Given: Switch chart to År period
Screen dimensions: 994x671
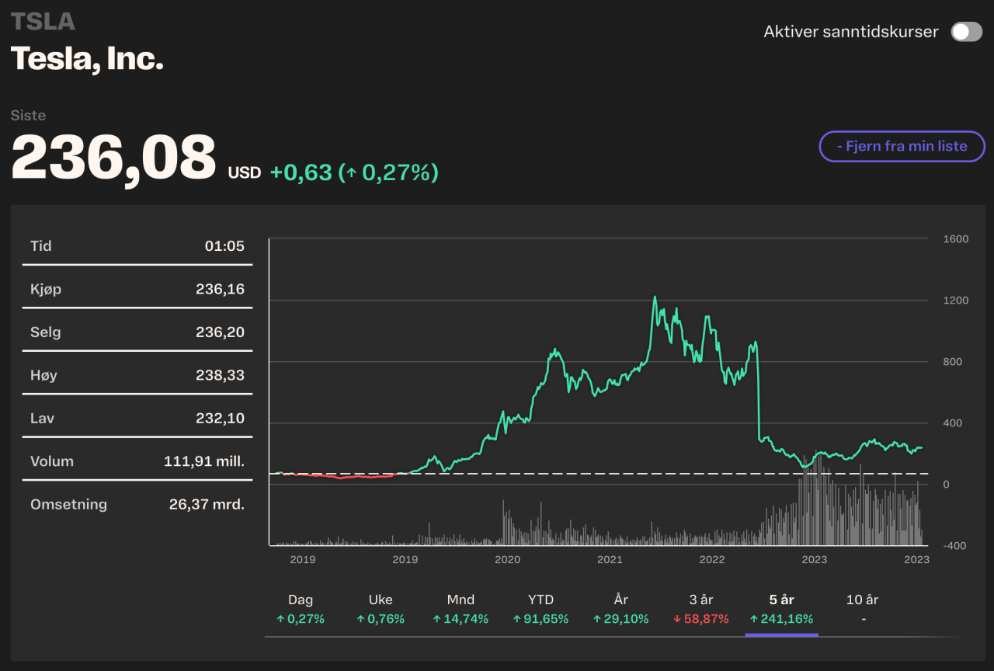Looking at the screenshot, I should pos(620,609).
